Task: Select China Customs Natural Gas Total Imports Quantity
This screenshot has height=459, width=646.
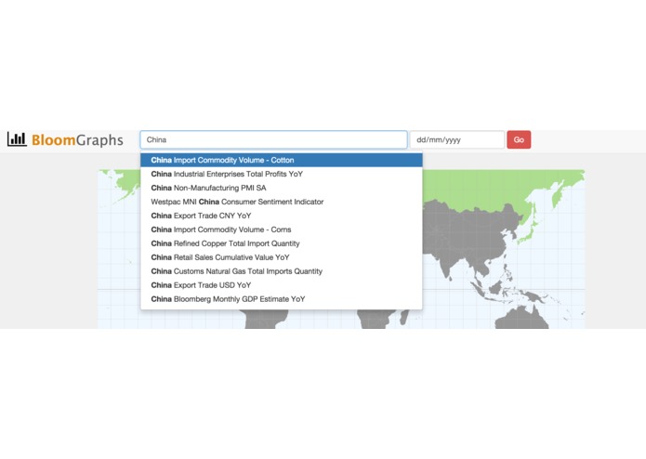Action: pyautogui.click(x=282, y=271)
